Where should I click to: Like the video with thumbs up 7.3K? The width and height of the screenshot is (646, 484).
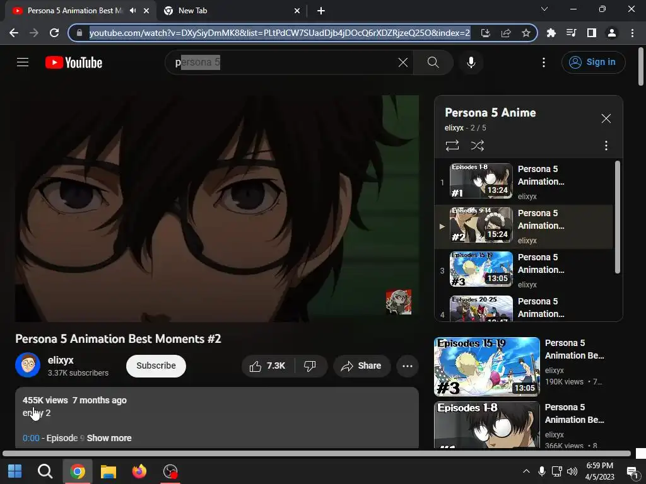click(x=267, y=366)
